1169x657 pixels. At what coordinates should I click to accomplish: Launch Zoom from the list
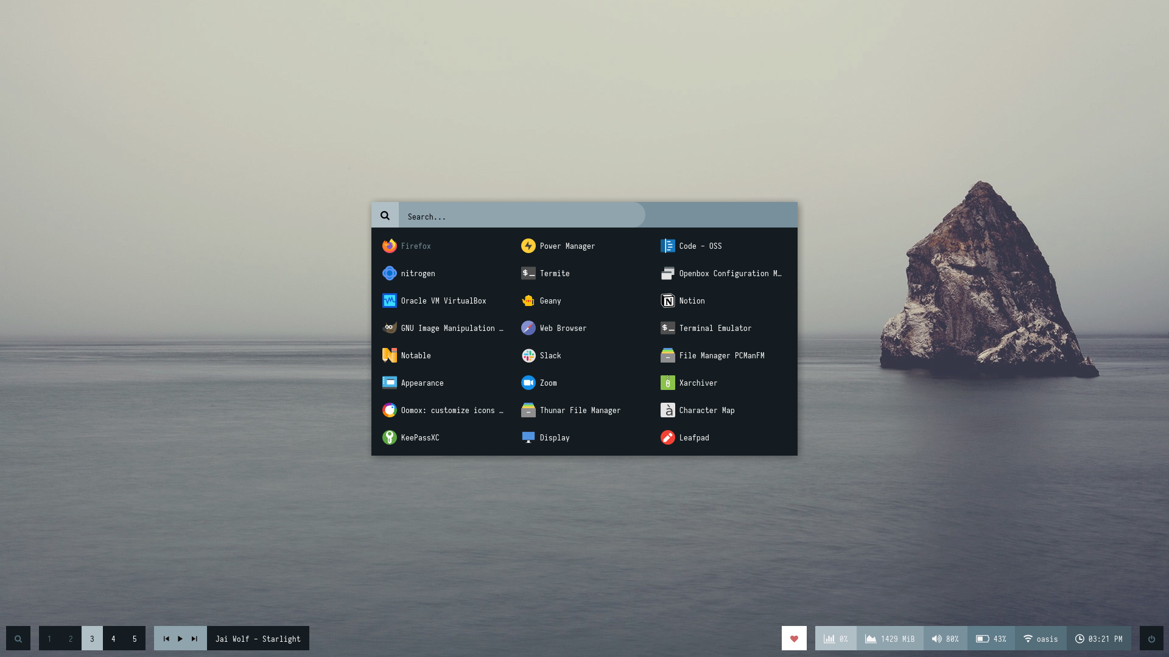click(x=539, y=383)
